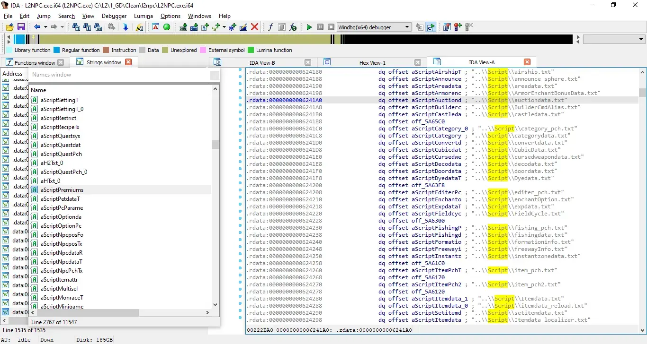Click the add breakpoint red dot icon
Viewport: 647px width, 344px height.
point(458,27)
